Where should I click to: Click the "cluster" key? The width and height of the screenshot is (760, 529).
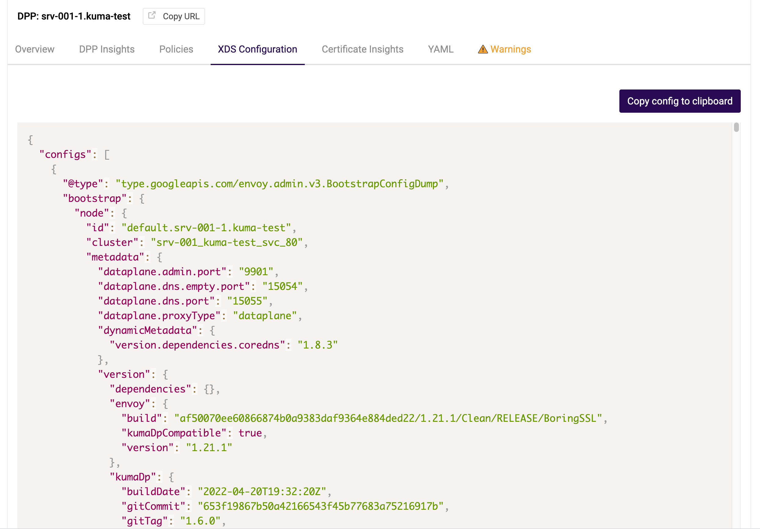(x=112, y=242)
